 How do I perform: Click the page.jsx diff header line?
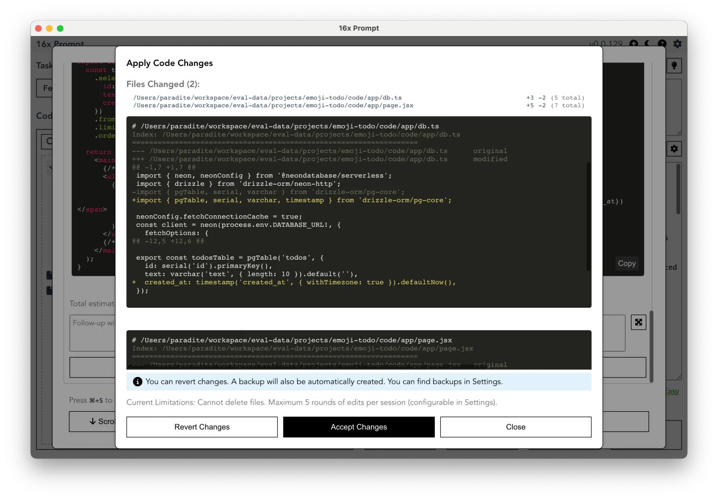point(296,341)
